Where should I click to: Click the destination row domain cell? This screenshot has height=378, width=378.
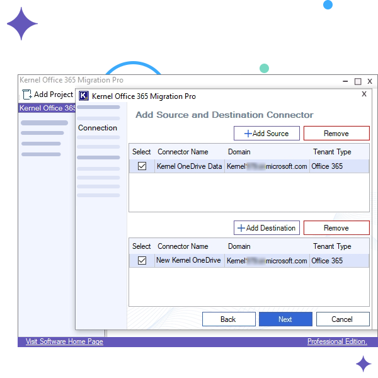(267, 261)
